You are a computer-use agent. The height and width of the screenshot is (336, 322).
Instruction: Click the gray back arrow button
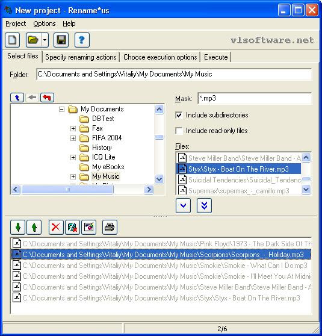point(32,98)
